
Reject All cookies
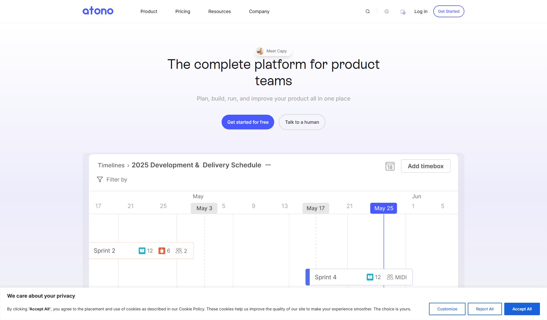pyautogui.click(x=485, y=309)
